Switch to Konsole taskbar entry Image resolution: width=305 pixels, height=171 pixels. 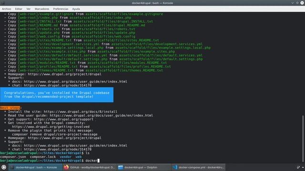(x=36, y=167)
